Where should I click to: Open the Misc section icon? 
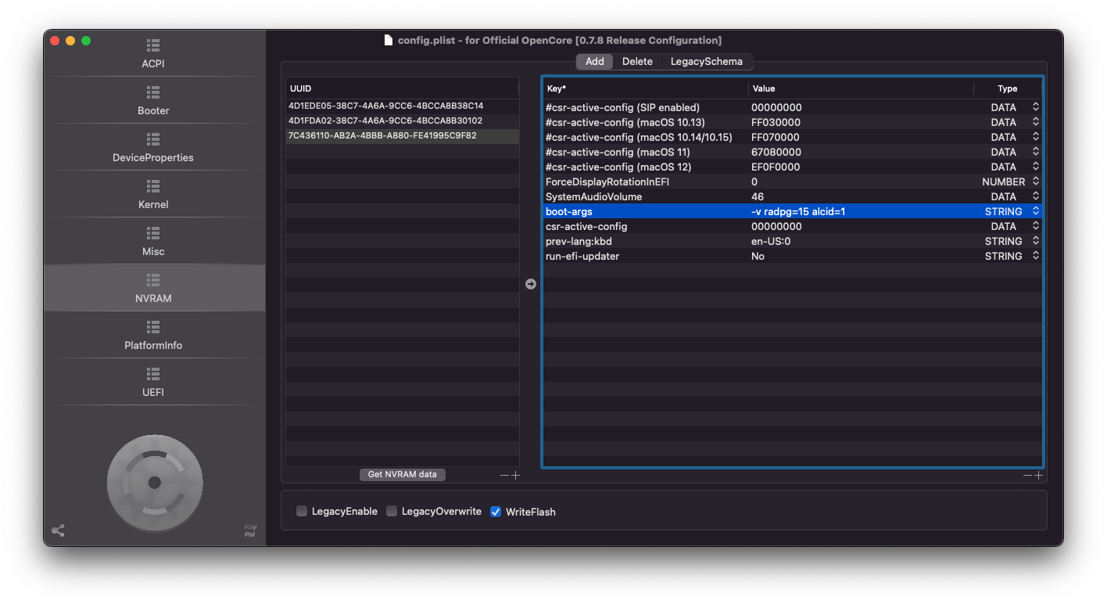click(x=153, y=233)
